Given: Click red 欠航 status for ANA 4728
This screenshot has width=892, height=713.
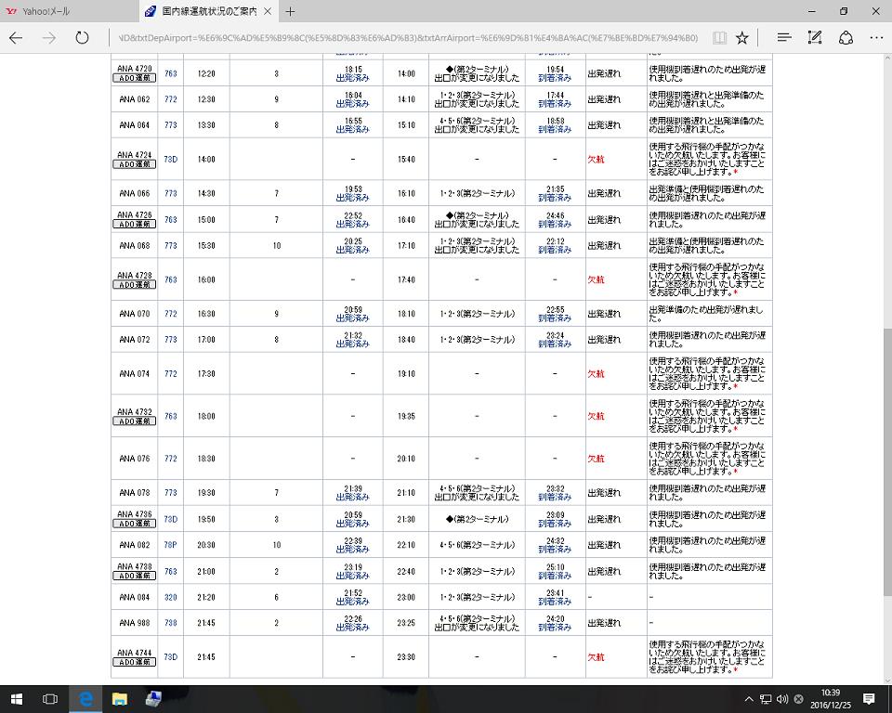Looking at the screenshot, I should [596, 279].
